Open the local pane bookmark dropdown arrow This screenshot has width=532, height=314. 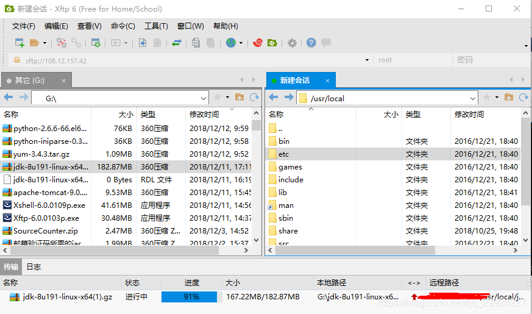click(227, 98)
